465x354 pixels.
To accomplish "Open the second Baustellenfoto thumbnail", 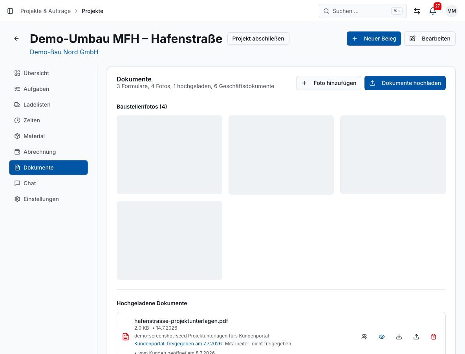I will coord(281,155).
